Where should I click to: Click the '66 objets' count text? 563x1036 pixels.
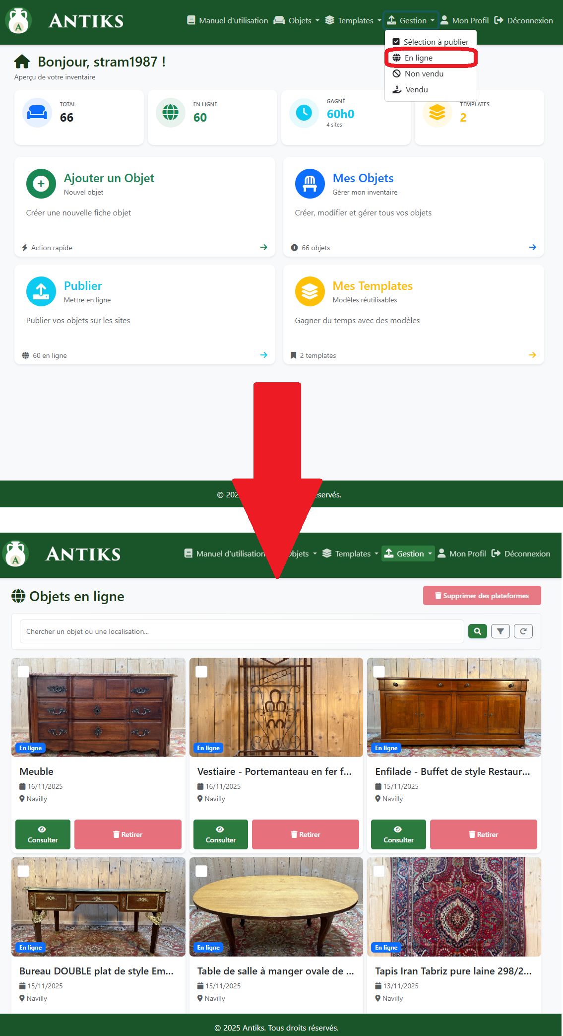point(315,248)
